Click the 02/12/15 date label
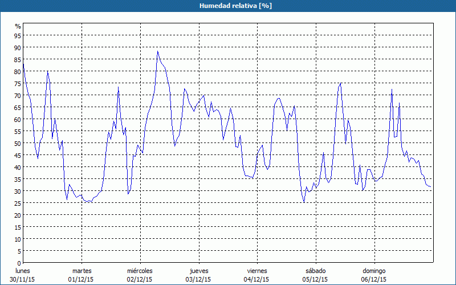The height and width of the screenshot is (285, 456). point(140,279)
